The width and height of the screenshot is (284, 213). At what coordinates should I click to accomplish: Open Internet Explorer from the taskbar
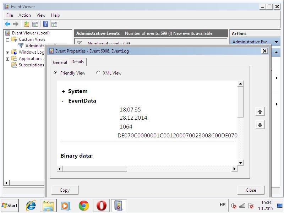(x=31, y=206)
